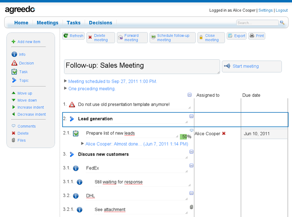Remove Alice Cooper assignment with red X

pyautogui.click(x=224, y=134)
